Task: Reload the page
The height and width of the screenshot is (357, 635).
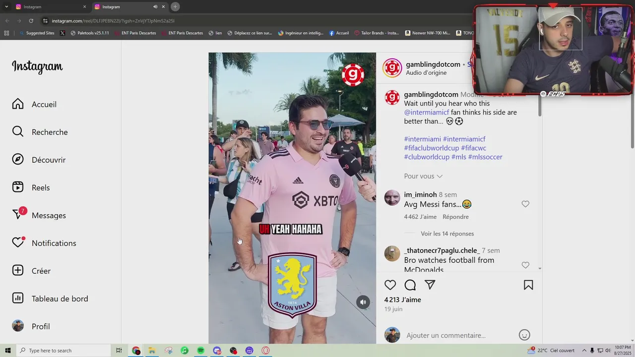Action: coord(31,21)
